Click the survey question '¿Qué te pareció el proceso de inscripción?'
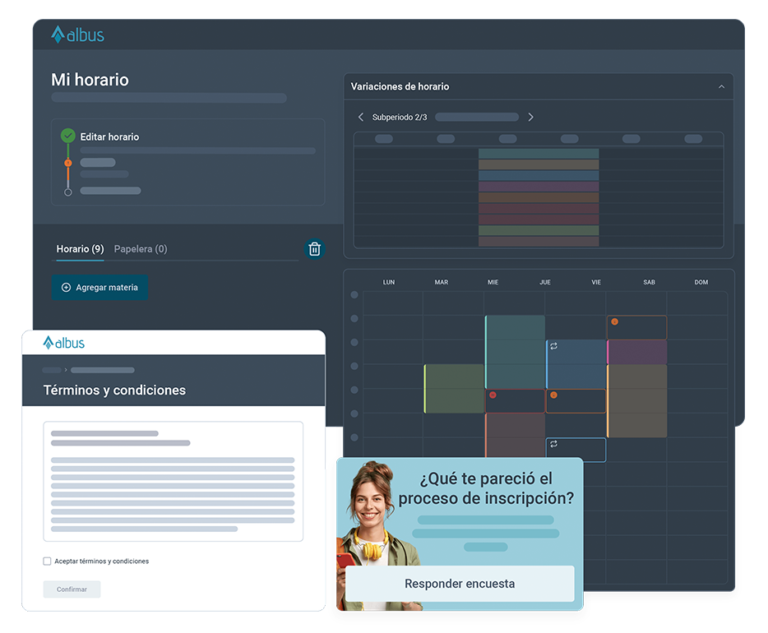 click(x=486, y=488)
